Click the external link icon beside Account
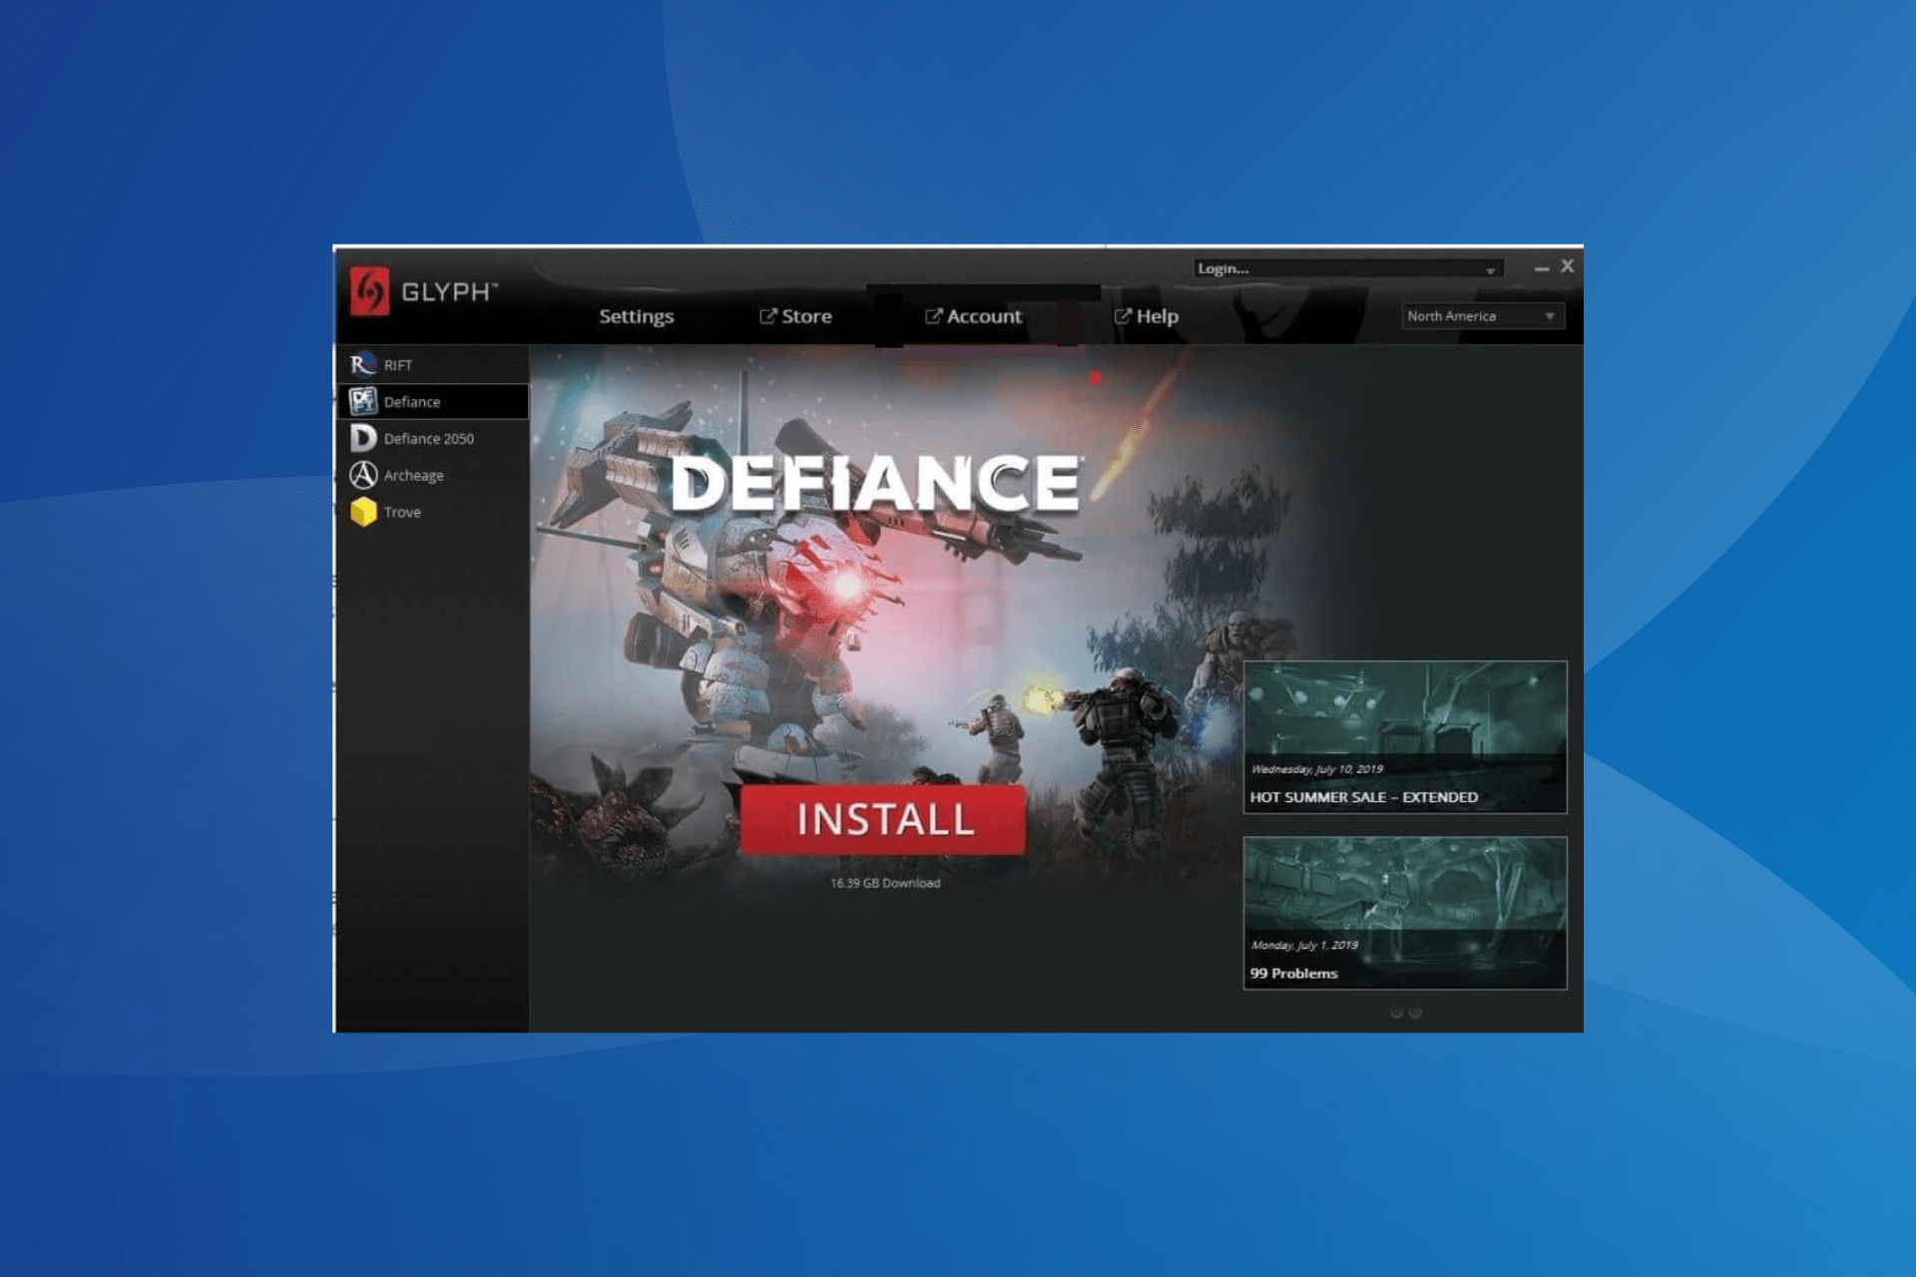The width and height of the screenshot is (1916, 1277). click(x=933, y=316)
